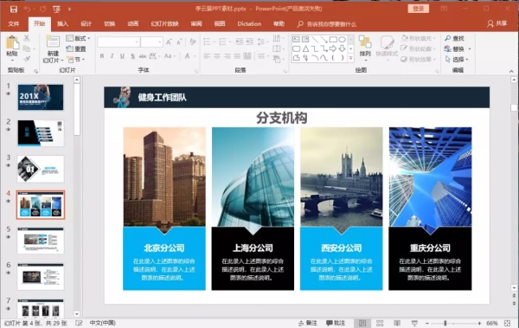The height and width of the screenshot is (328, 519).
Task: Switch to Slide Sorter view
Action: (x=380, y=323)
